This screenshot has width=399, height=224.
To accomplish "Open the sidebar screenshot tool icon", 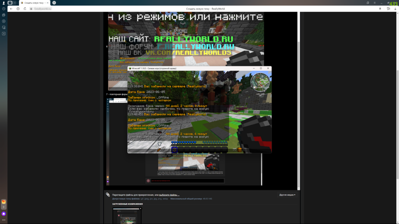I will coord(4,28).
